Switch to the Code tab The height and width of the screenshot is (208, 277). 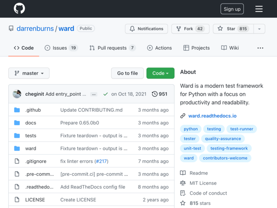24,48
